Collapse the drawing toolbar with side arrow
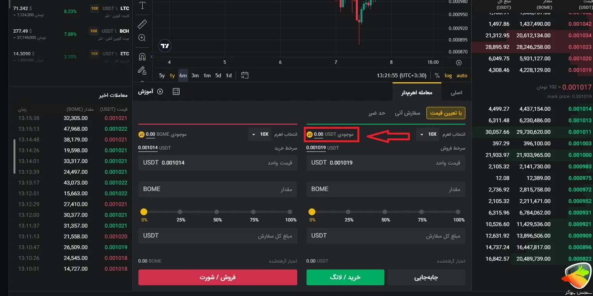Viewport: 593px width, 296px height. (152, 57)
